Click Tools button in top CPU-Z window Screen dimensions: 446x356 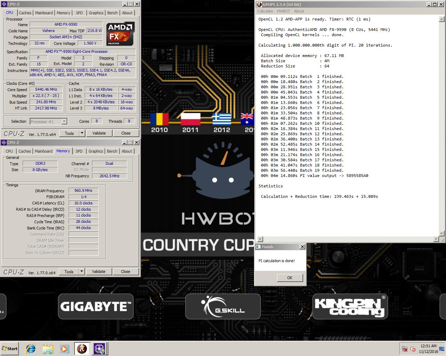pyautogui.click(x=69, y=133)
